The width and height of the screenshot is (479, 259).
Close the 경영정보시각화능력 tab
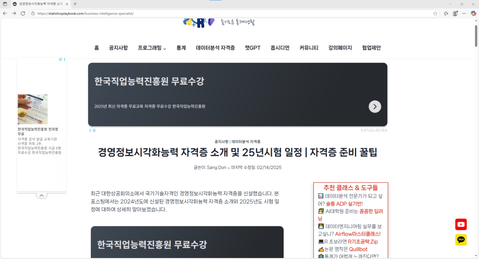(67, 4)
